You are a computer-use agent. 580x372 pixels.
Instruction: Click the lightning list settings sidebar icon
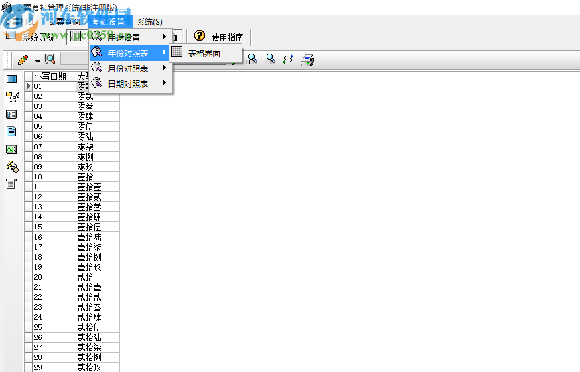point(12,167)
